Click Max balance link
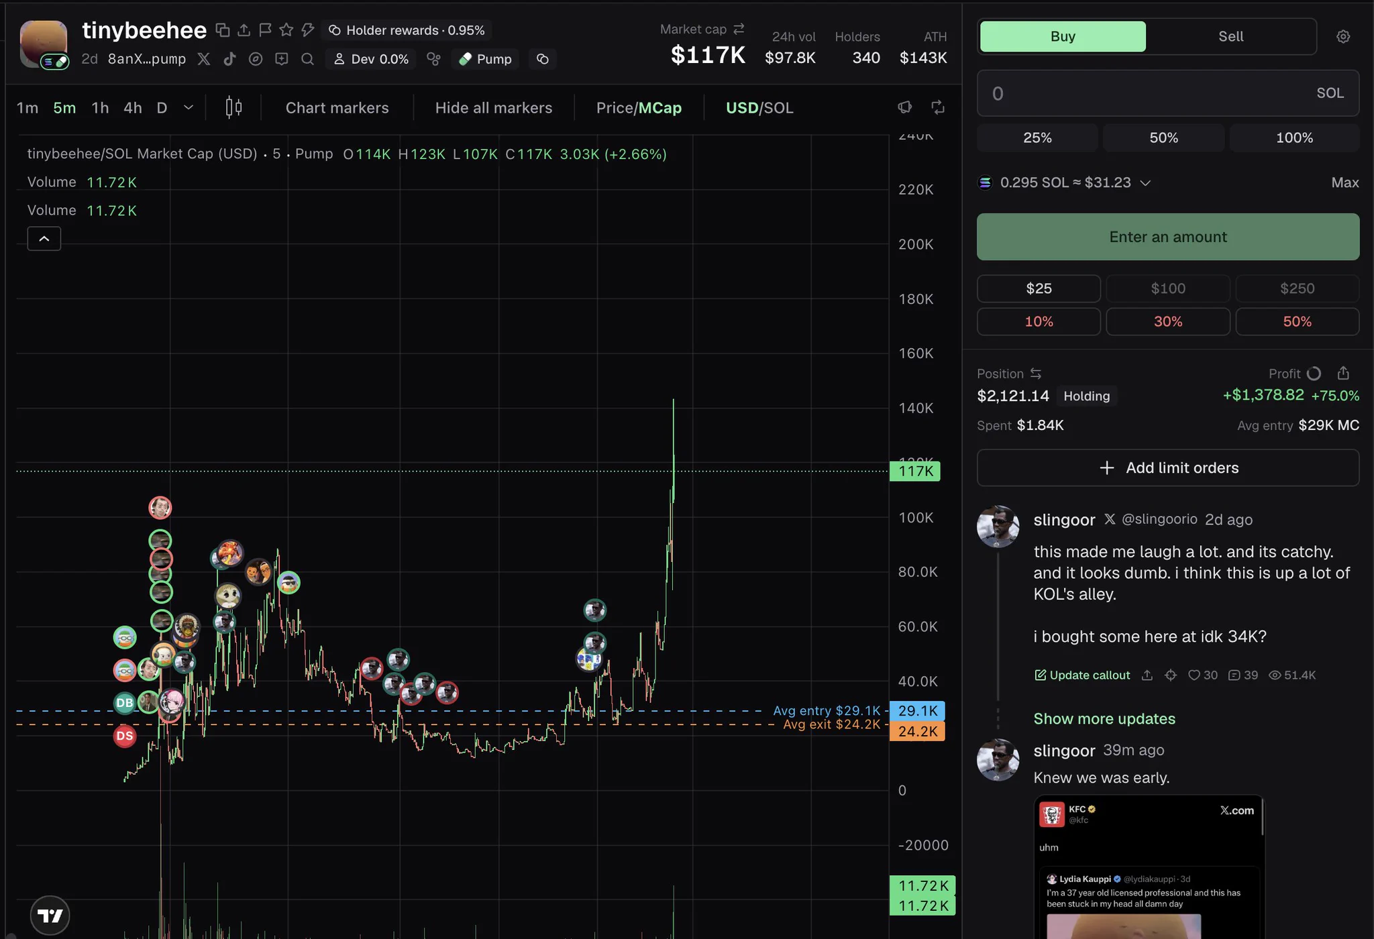The width and height of the screenshot is (1374, 939). pyautogui.click(x=1345, y=182)
